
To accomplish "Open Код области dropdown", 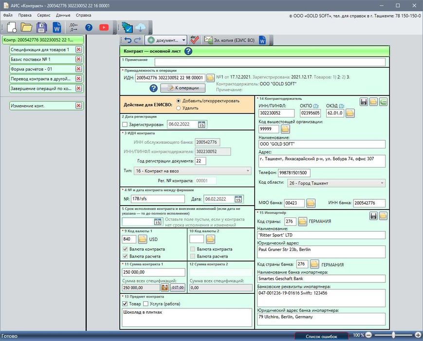I will click(x=336, y=183).
